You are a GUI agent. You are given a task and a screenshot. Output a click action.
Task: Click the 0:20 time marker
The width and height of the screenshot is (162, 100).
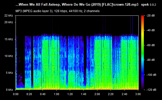click(x=29, y=94)
